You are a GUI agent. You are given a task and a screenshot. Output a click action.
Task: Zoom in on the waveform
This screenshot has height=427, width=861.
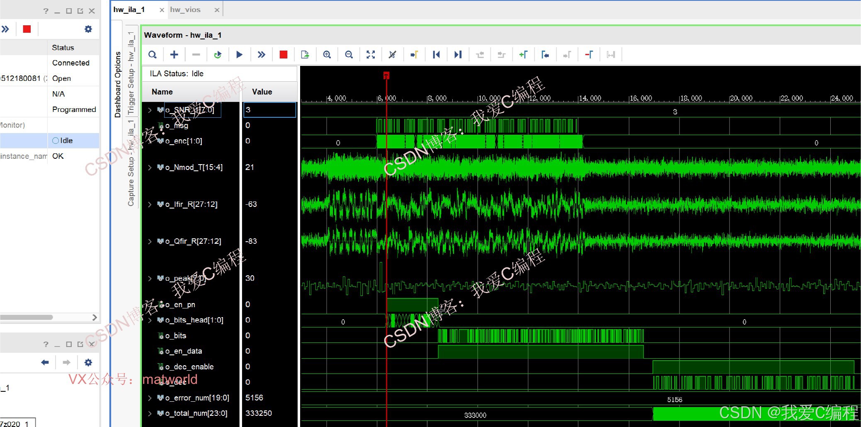(x=327, y=55)
